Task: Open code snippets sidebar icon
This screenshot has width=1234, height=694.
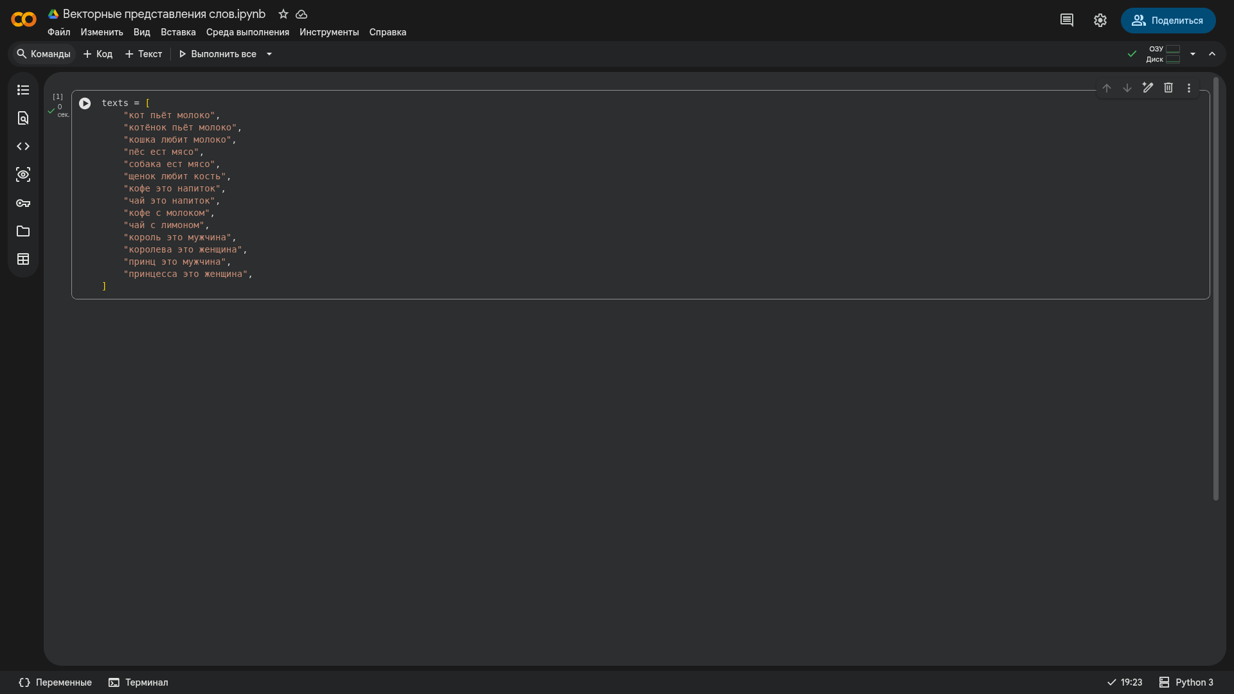Action: 23,147
